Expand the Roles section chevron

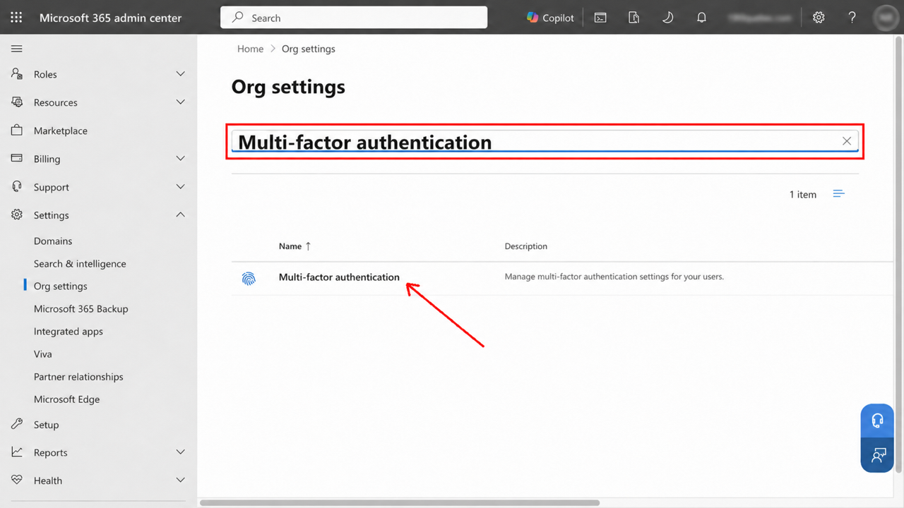click(x=180, y=74)
